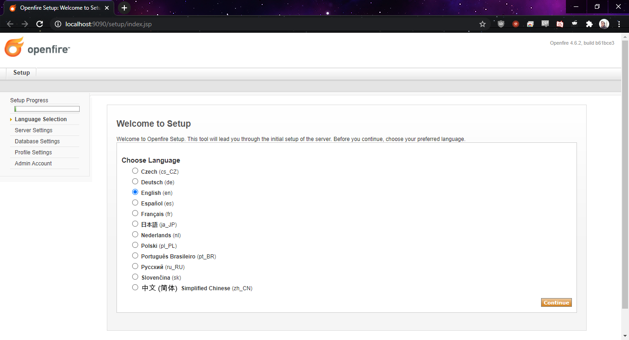Viewport: 629px width, 340px height.
Task: Open Admin Account step in sidebar
Action: tap(33, 164)
